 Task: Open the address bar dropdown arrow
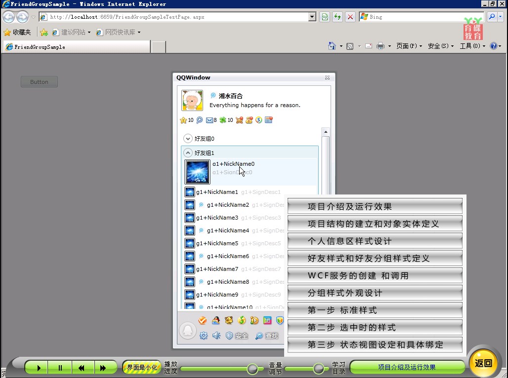pyautogui.click(x=312, y=17)
